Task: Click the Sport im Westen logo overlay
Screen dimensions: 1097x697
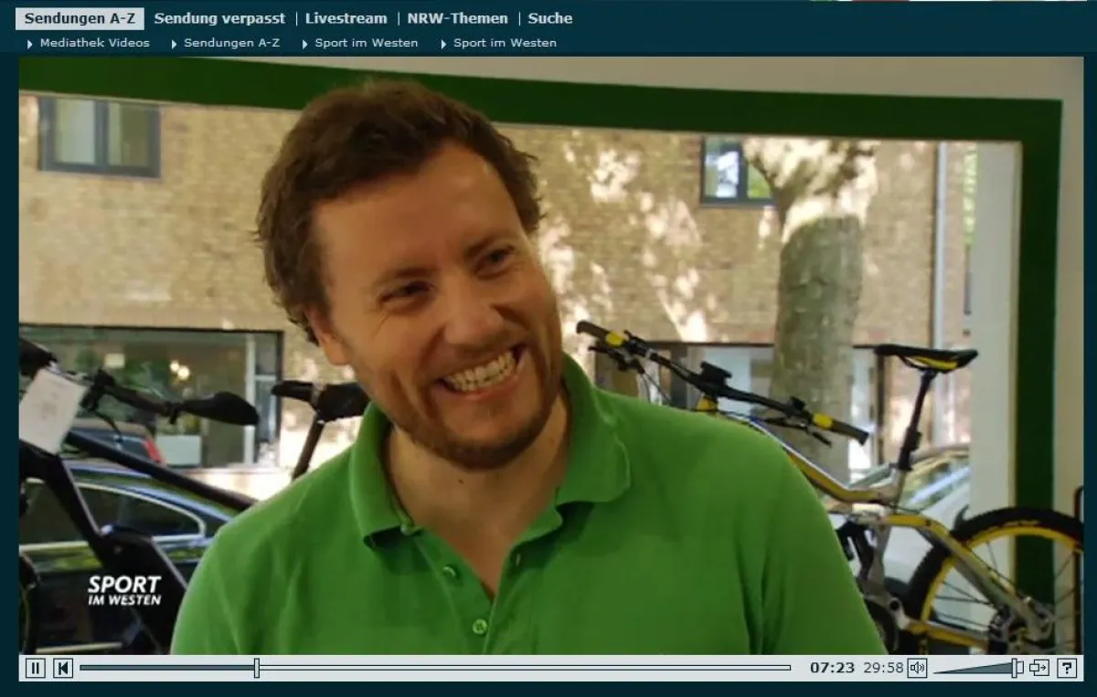Action: pos(124,590)
